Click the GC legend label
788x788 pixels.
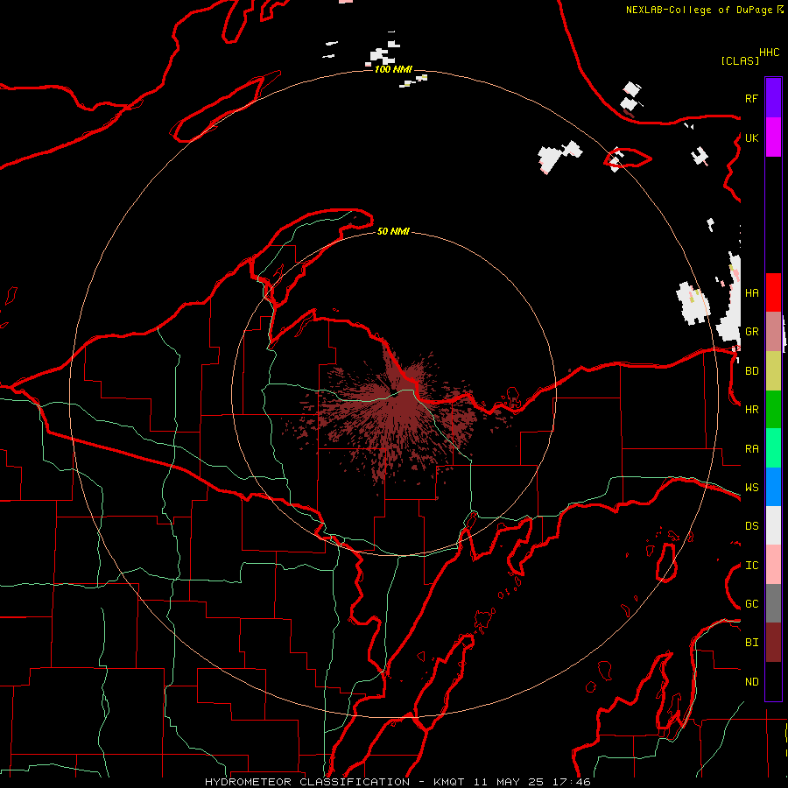click(751, 604)
